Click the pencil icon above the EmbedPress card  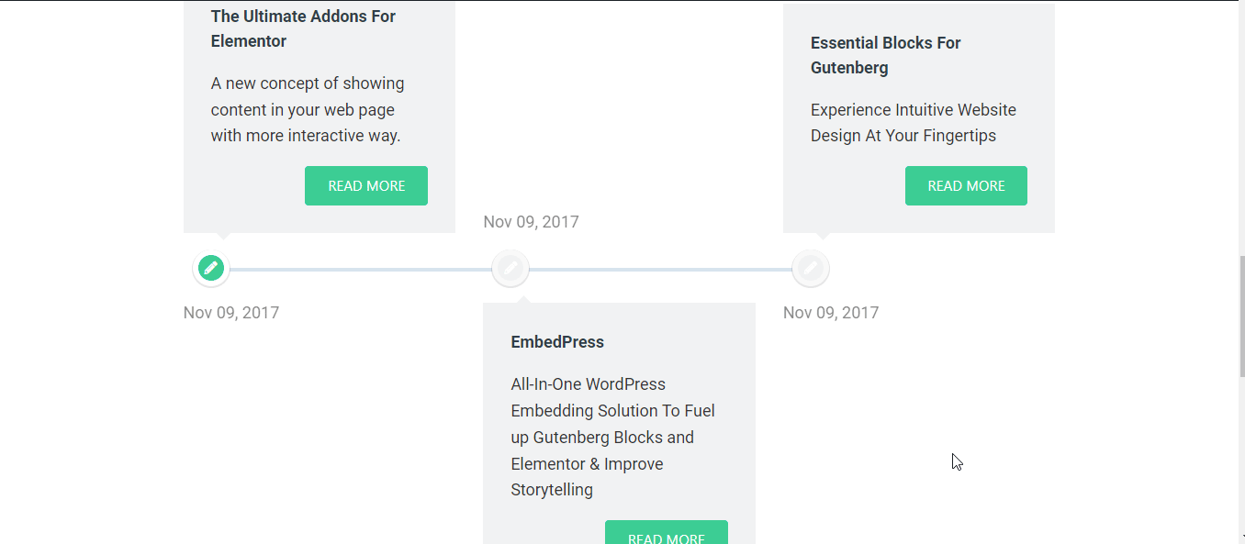(510, 268)
